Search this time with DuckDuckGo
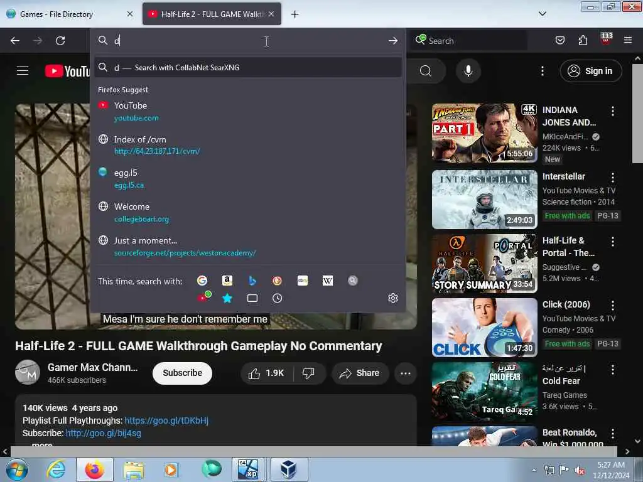 click(277, 281)
